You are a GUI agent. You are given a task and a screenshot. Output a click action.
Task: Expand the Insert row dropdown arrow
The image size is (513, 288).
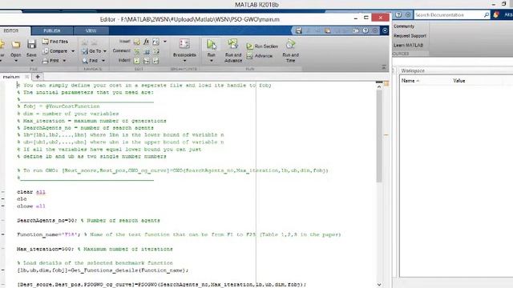pos(165,42)
